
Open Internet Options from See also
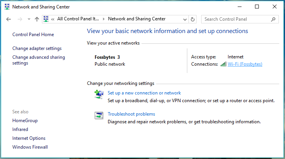[29, 138]
